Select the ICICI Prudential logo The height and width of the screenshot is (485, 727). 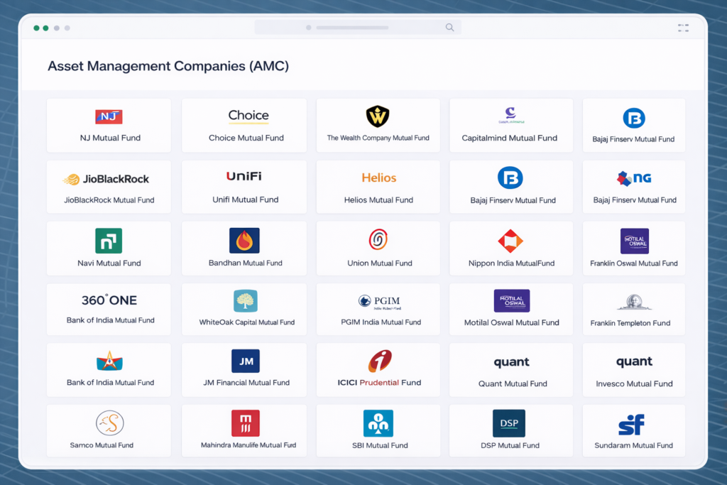(x=379, y=361)
